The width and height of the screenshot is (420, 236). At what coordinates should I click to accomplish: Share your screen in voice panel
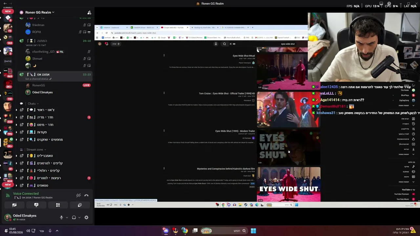36,205
